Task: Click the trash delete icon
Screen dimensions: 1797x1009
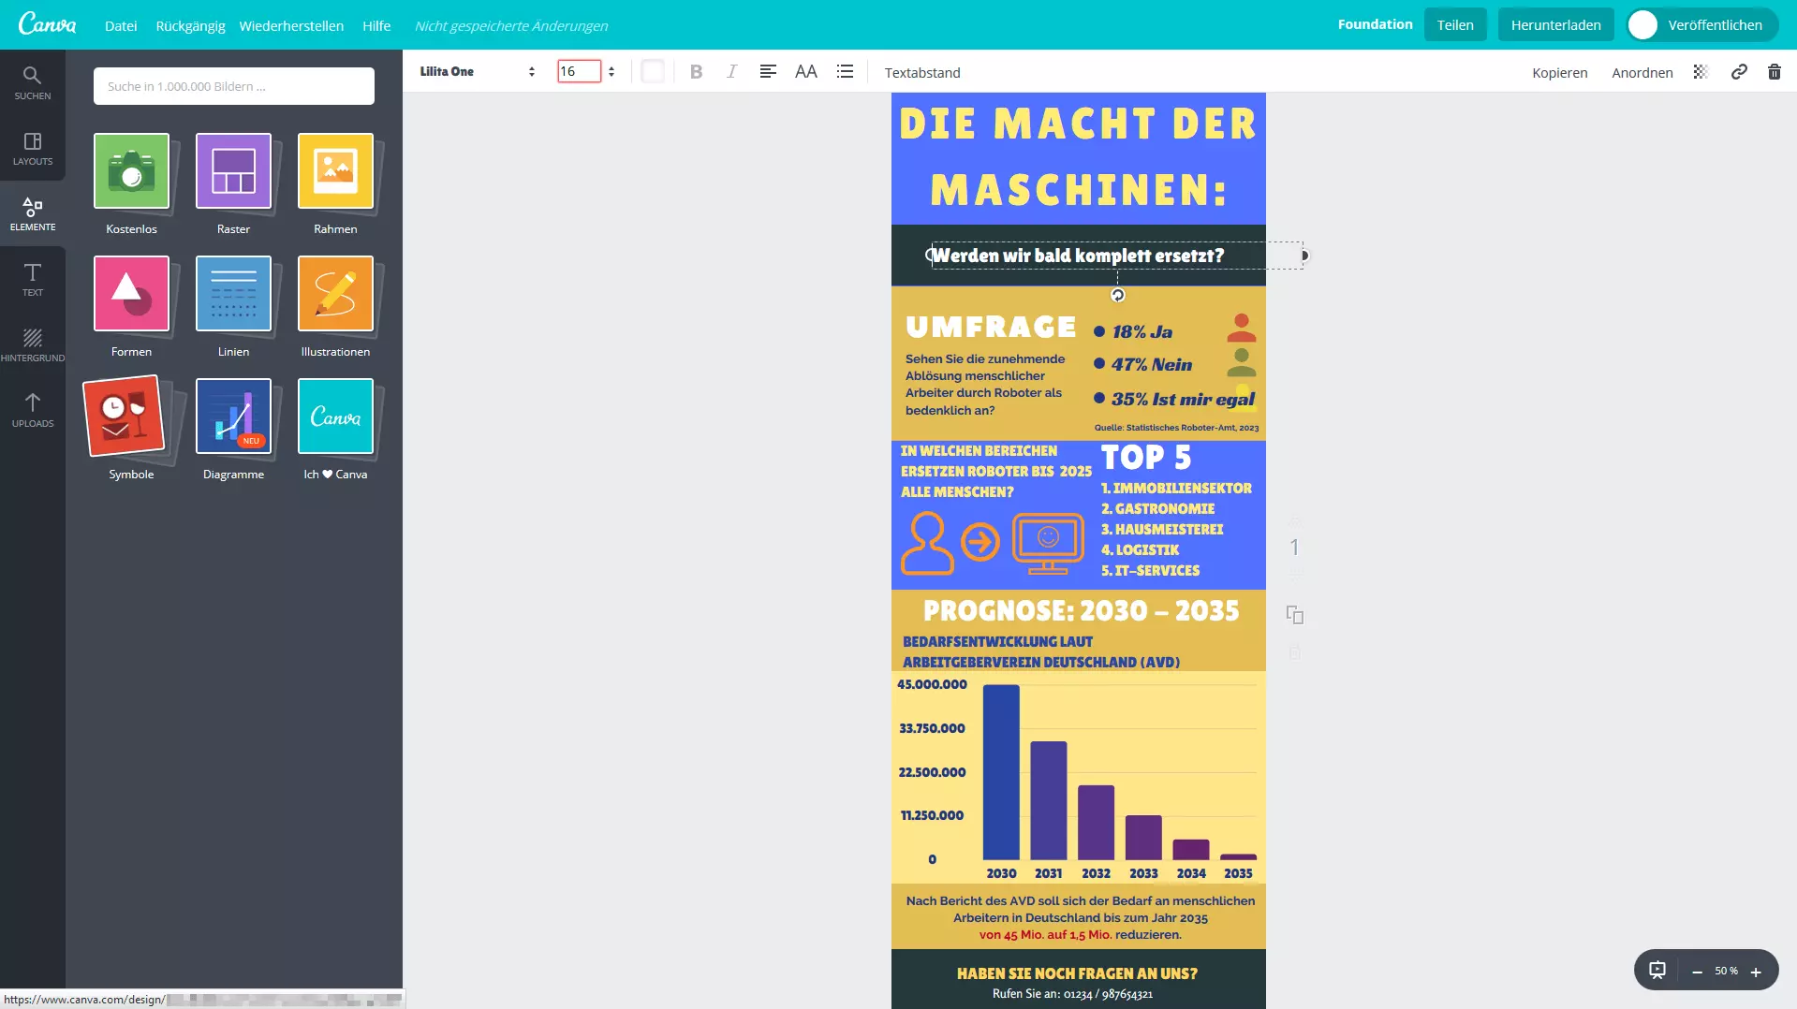Action: pos(1774,71)
